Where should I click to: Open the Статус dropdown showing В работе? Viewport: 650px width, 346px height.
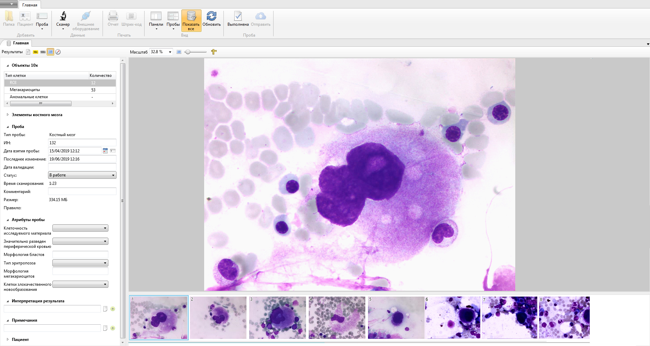tap(82, 175)
